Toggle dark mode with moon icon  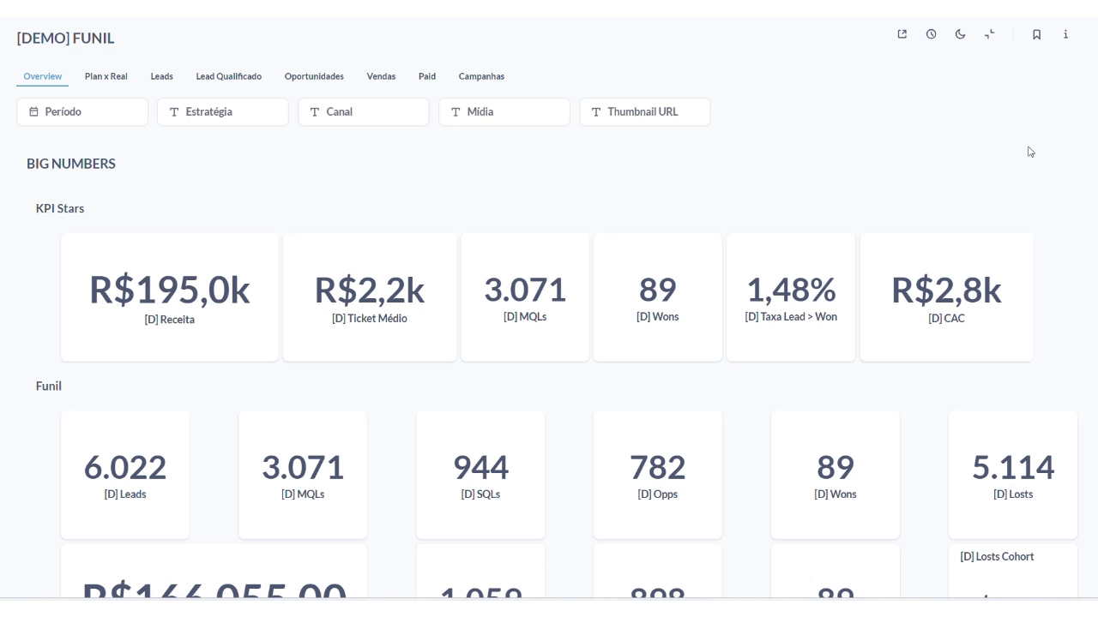tap(960, 34)
